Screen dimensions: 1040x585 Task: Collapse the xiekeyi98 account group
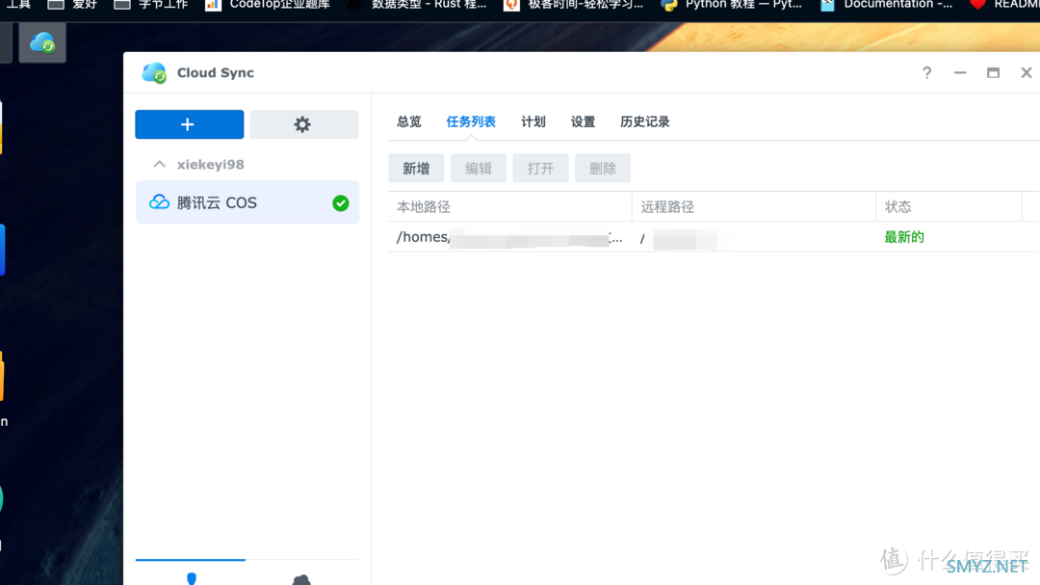[159, 164]
